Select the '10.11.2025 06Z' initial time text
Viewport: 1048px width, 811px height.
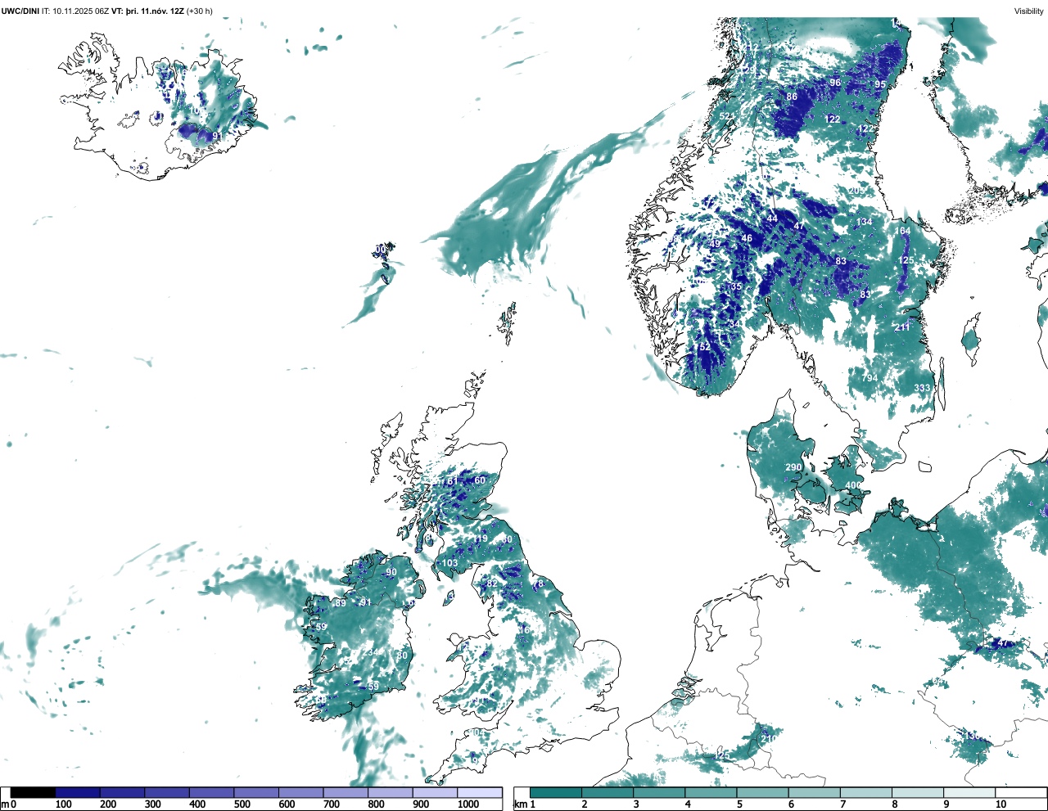pos(80,11)
